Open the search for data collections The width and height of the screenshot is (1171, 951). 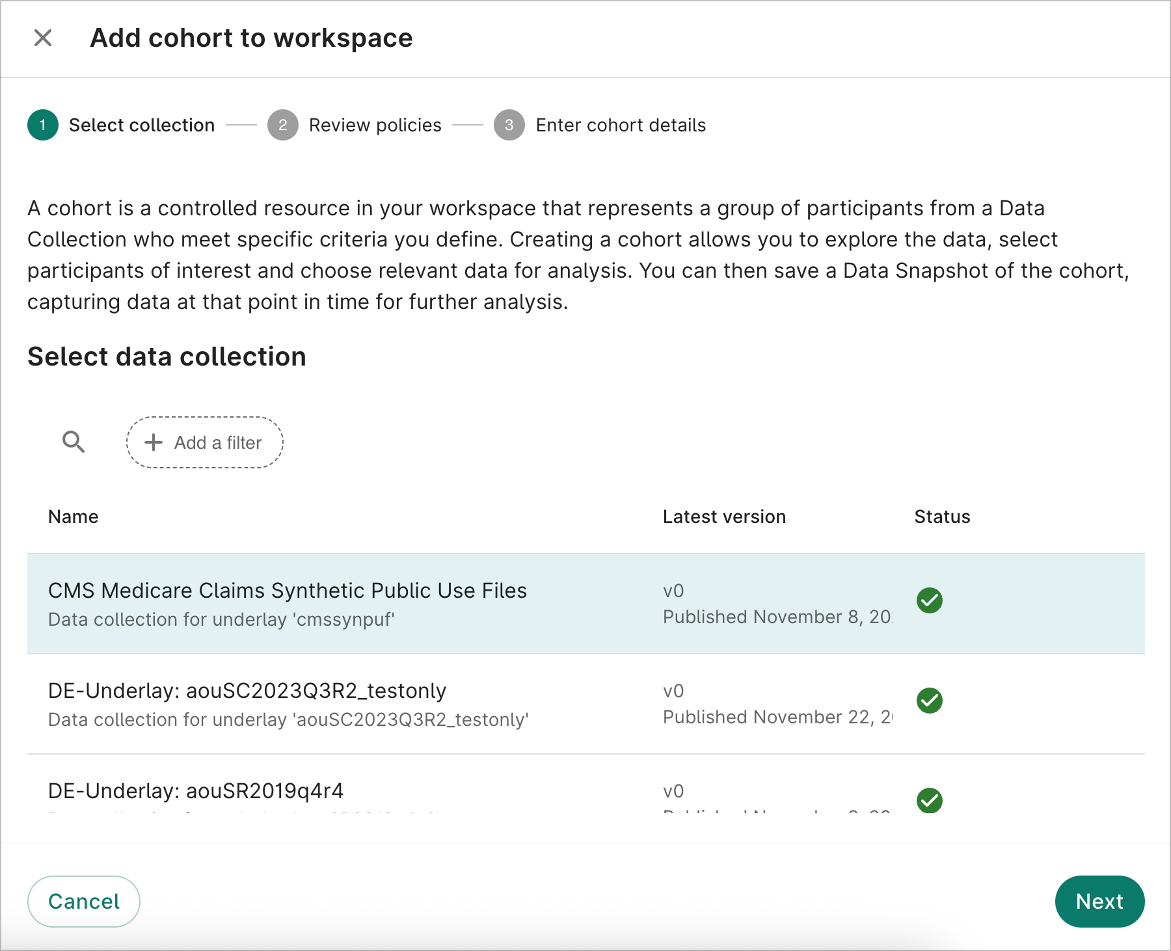point(73,442)
